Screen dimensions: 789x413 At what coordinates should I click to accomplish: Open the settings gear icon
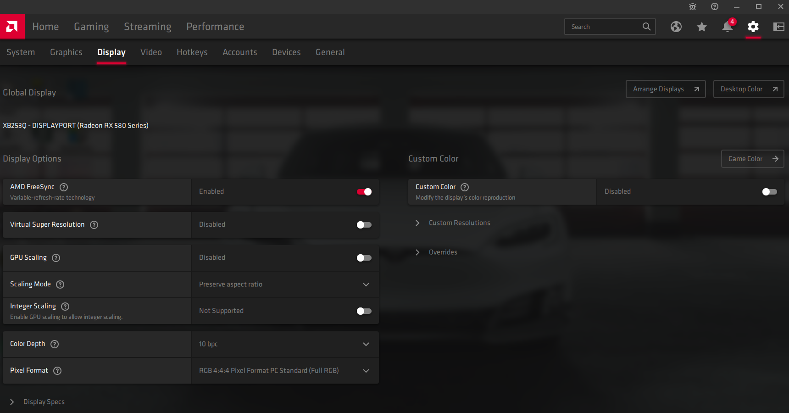pos(753,27)
